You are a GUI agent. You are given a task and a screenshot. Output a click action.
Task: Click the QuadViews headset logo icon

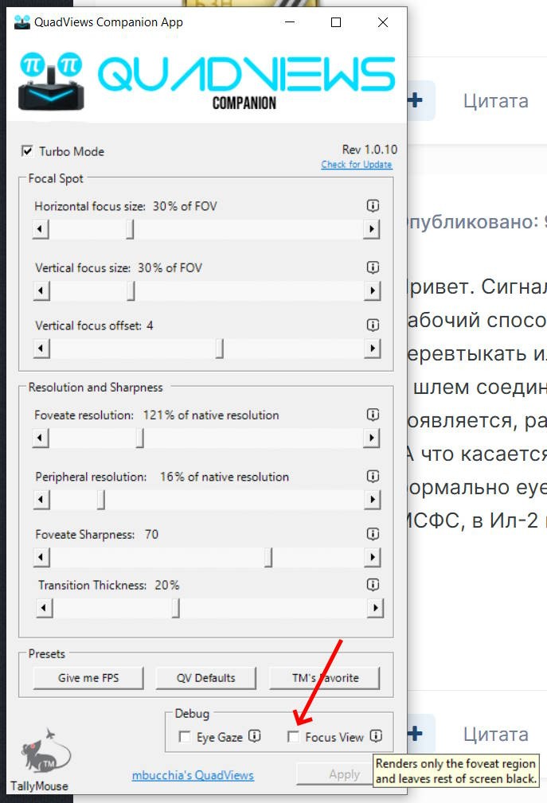51,81
